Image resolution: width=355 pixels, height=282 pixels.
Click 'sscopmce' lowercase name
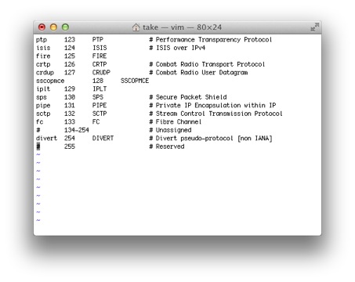tap(50, 81)
